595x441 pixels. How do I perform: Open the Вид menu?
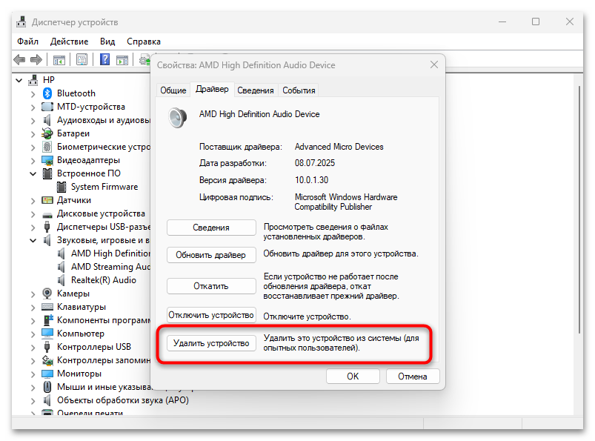pos(107,42)
